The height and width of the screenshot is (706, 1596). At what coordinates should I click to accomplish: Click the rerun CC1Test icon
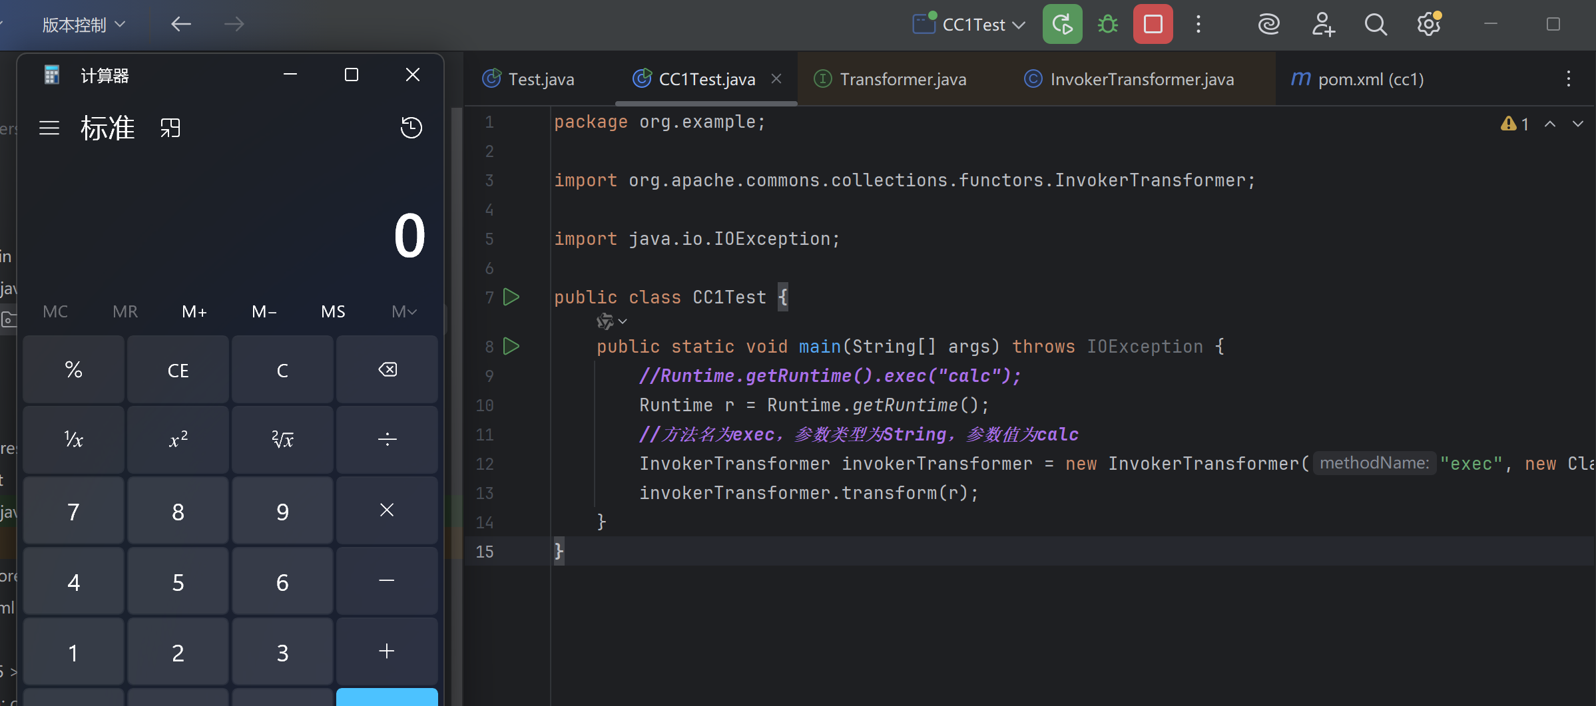click(x=1062, y=25)
